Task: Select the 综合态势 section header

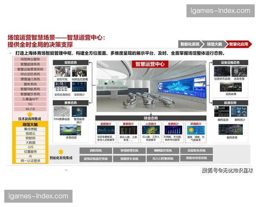Action: [151, 118]
